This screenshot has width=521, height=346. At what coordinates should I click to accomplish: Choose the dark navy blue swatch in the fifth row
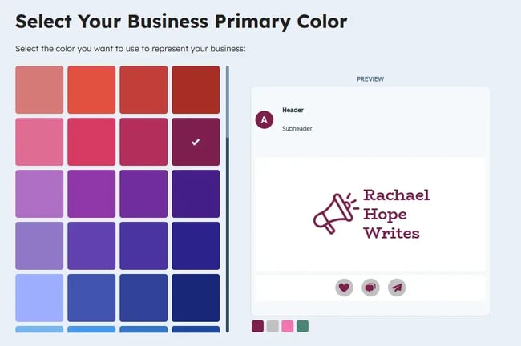pyautogui.click(x=196, y=298)
